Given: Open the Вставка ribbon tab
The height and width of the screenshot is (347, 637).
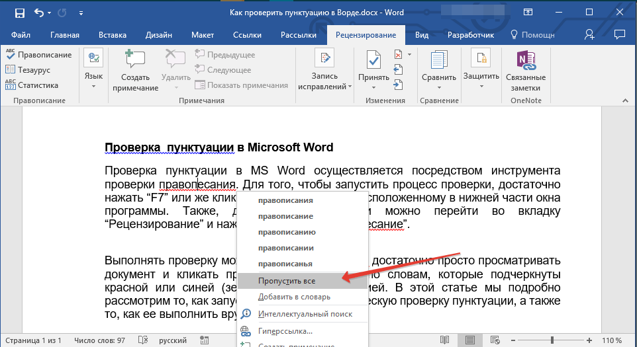Looking at the screenshot, I should coord(113,35).
